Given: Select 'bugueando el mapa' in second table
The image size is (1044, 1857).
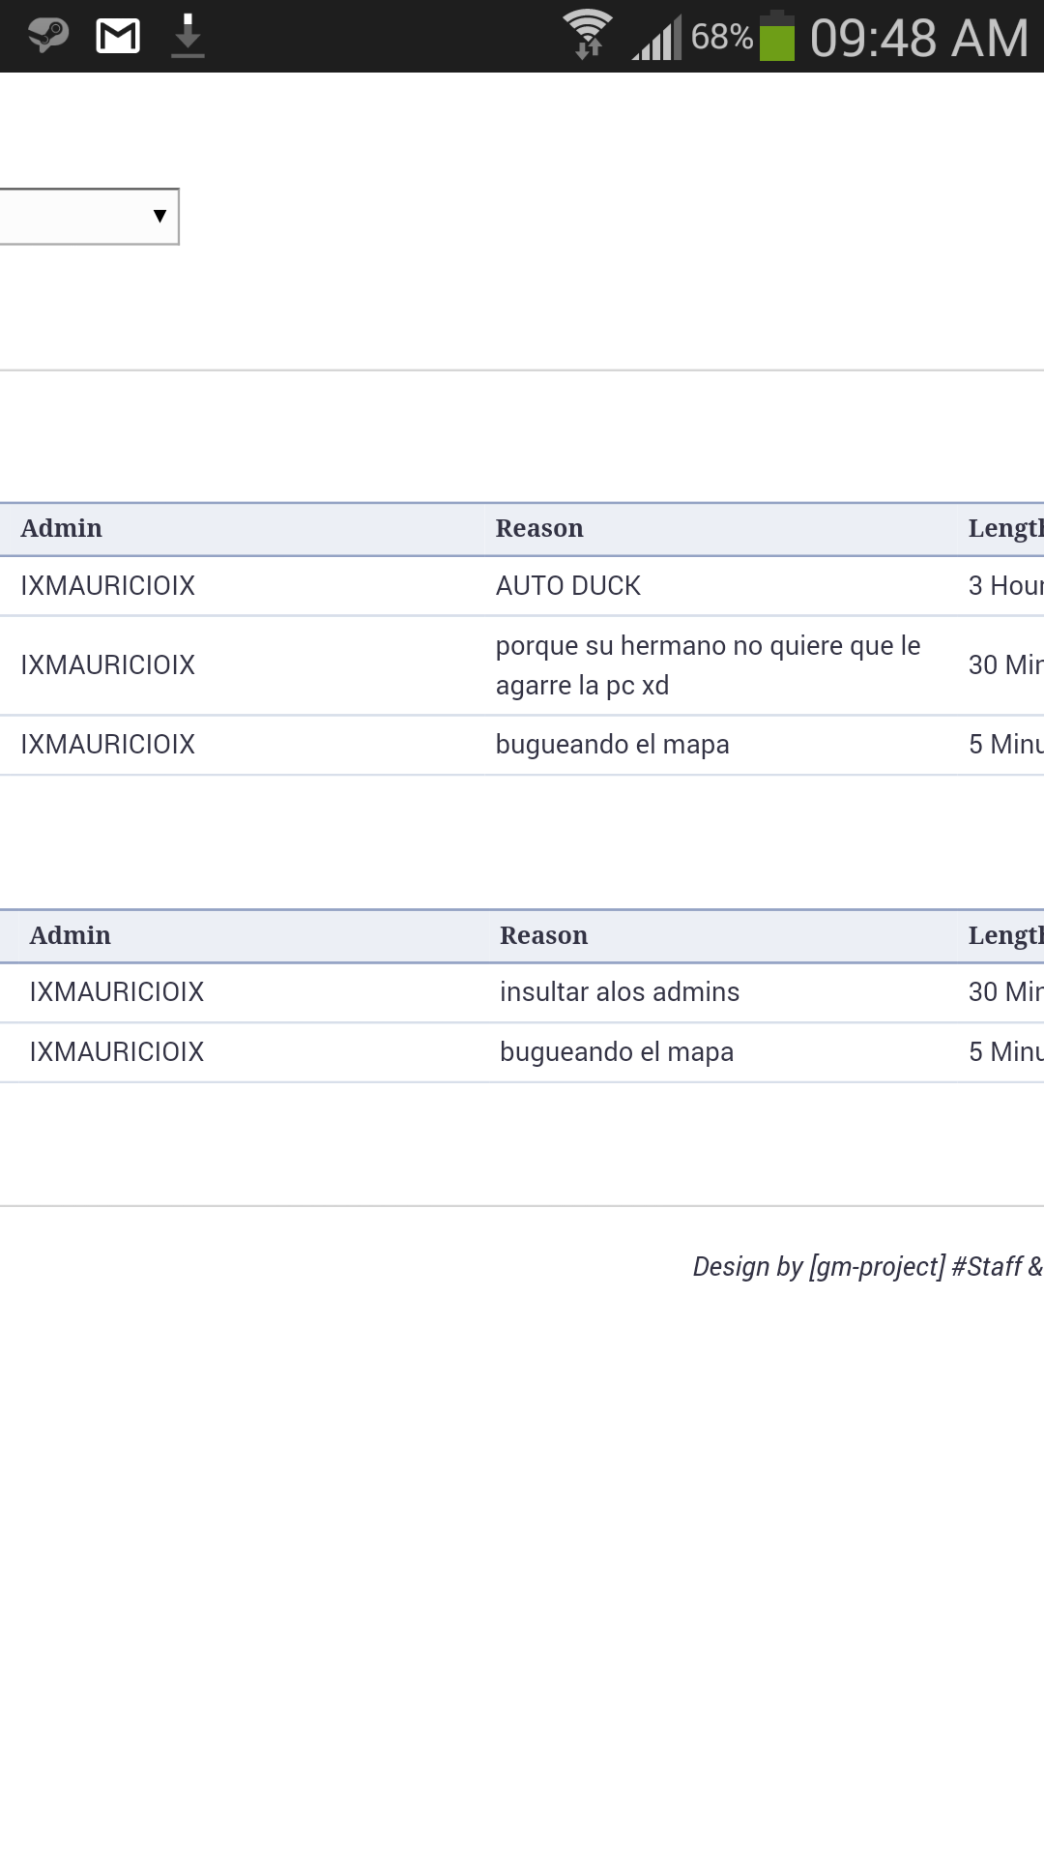Looking at the screenshot, I should click(x=617, y=1052).
